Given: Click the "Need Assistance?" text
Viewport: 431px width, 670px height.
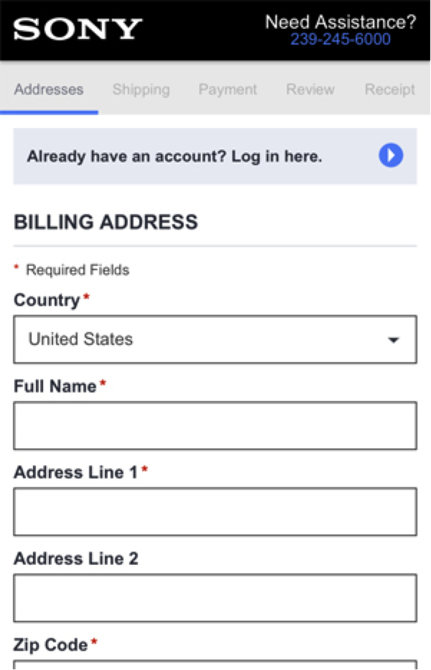Looking at the screenshot, I should coord(340,22).
